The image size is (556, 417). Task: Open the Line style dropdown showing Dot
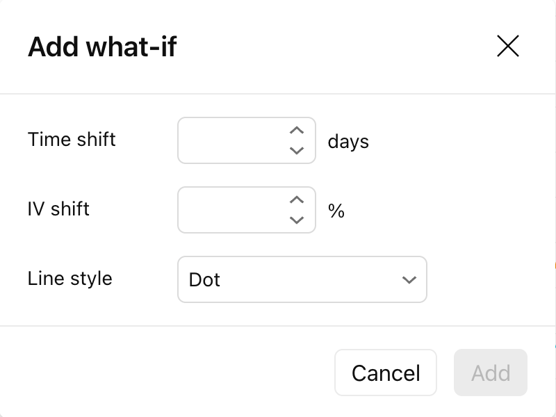click(302, 279)
